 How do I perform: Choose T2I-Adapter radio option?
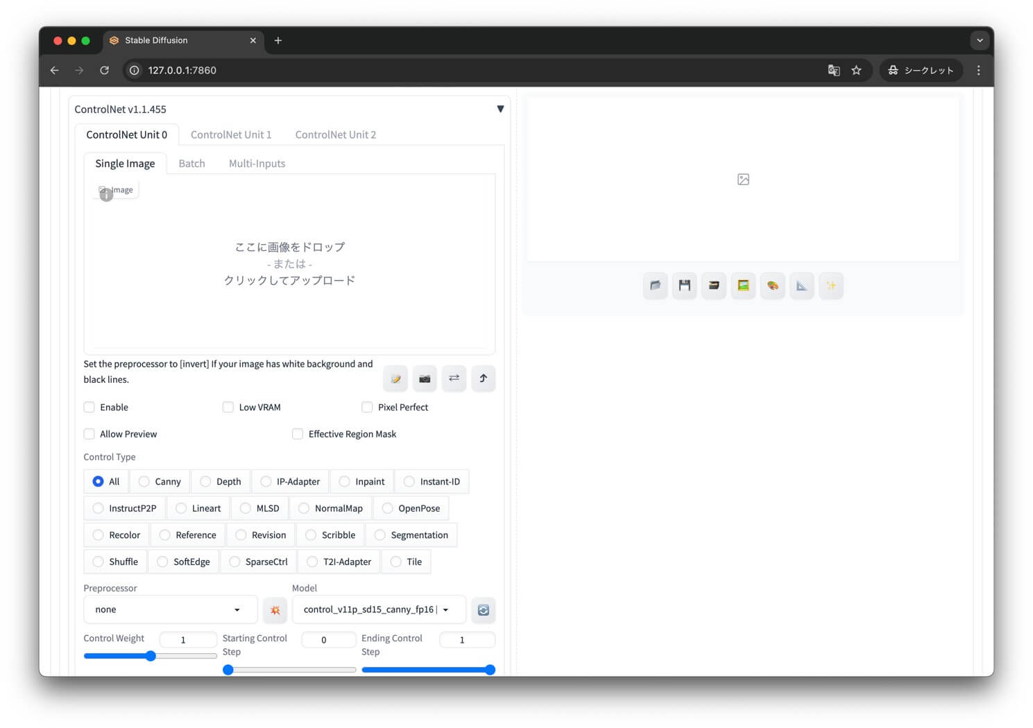(339, 562)
